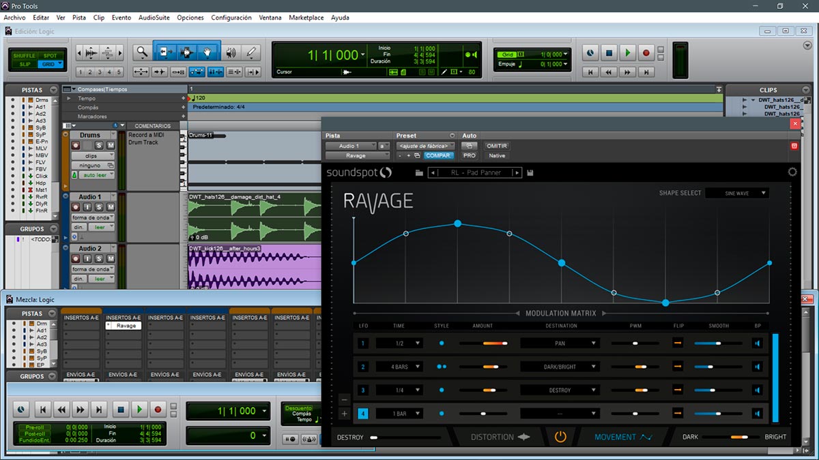The width and height of the screenshot is (819, 460).
Task: Click rewind in the floating transport window
Action: (61, 410)
